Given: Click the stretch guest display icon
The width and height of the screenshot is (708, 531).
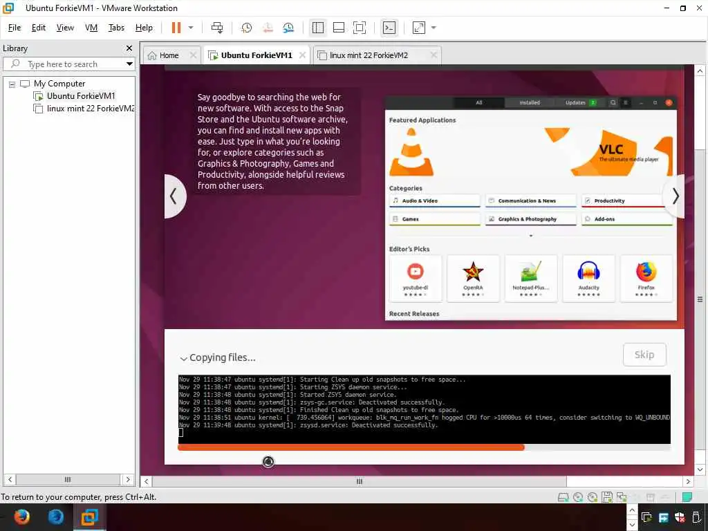Looking at the screenshot, I should pyautogui.click(x=419, y=28).
